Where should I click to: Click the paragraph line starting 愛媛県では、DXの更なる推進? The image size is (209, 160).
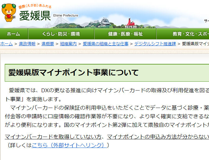[x=109, y=90]
